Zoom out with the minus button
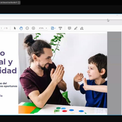 (x=27, y=28)
